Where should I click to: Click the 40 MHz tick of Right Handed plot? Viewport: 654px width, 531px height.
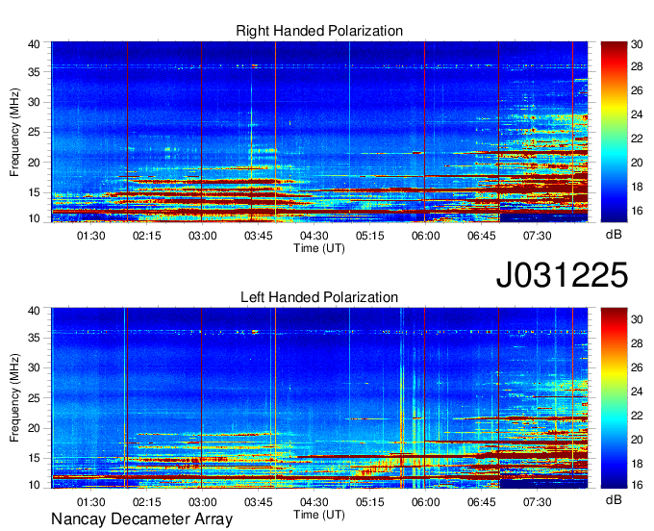tap(34, 44)
